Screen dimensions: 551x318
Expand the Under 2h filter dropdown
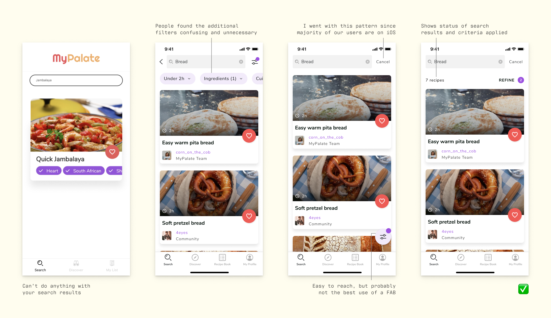[177, 79]
